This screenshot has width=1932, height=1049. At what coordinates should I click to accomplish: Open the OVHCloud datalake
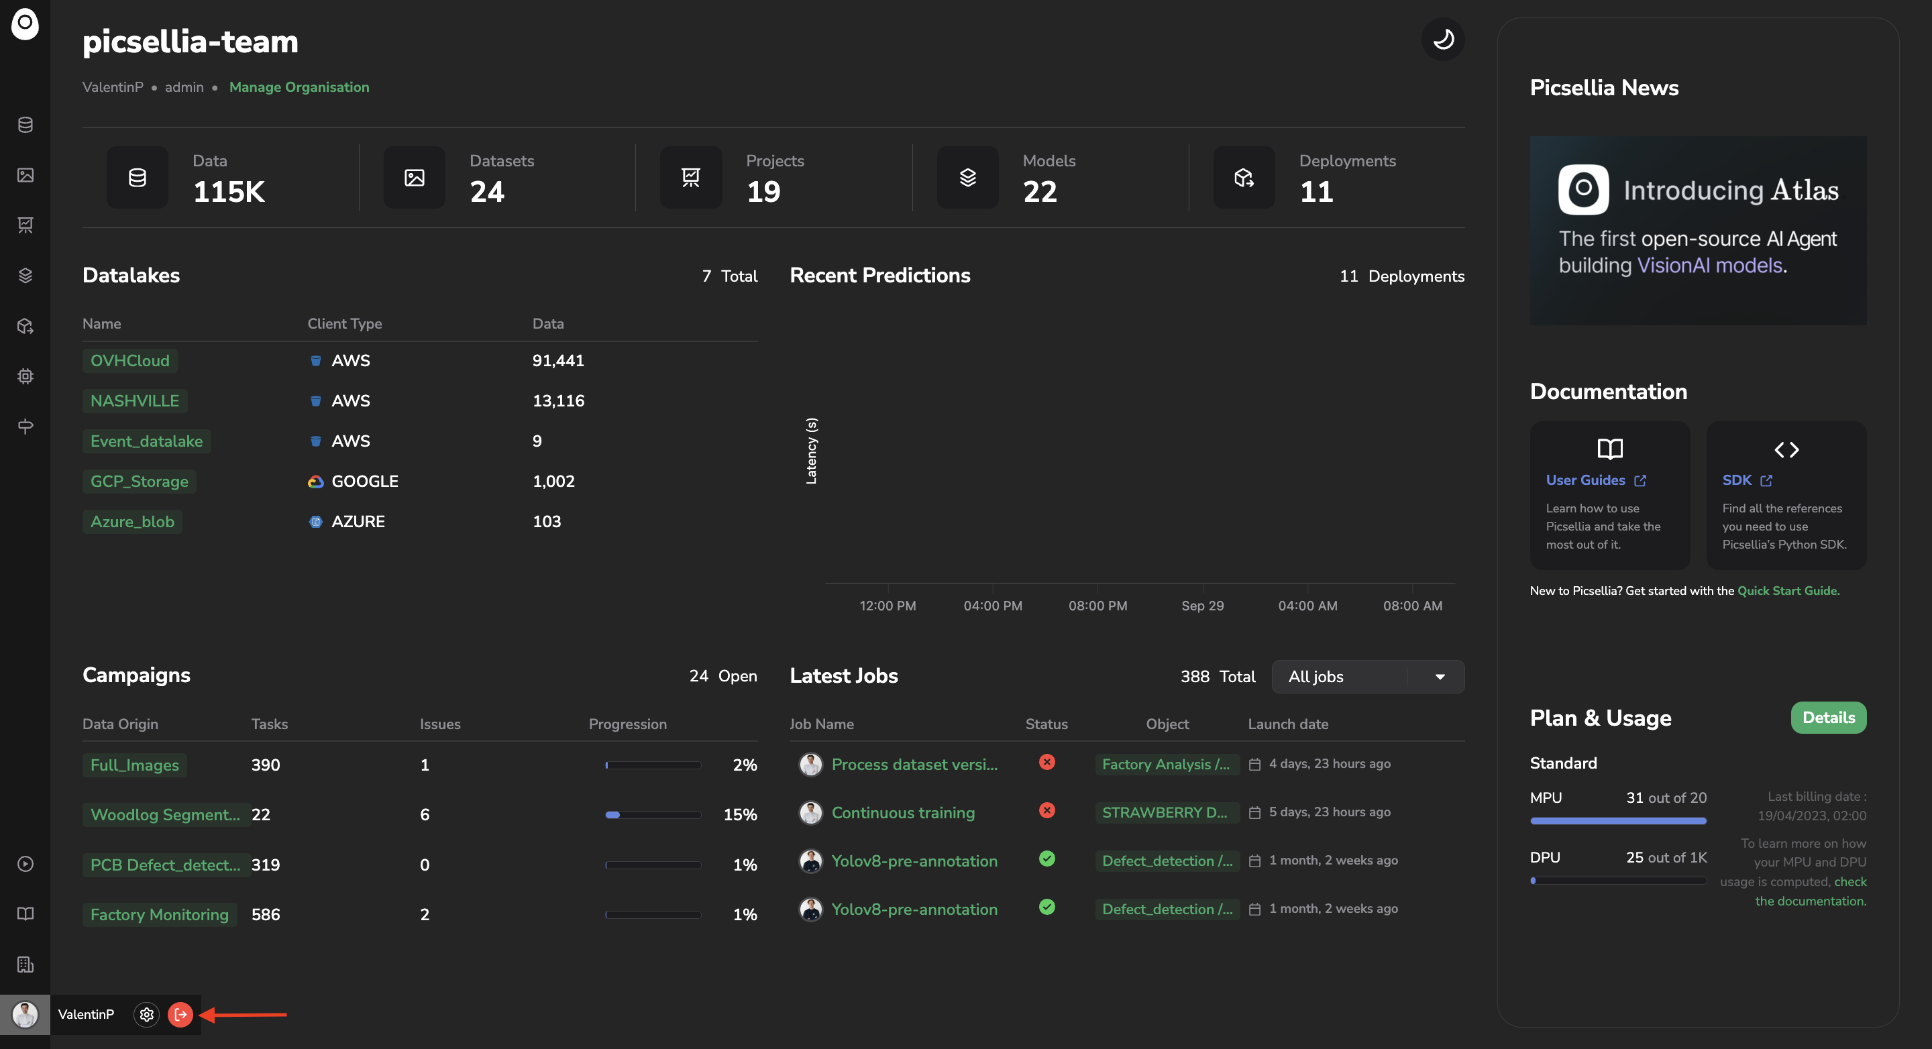pos(129,361)
